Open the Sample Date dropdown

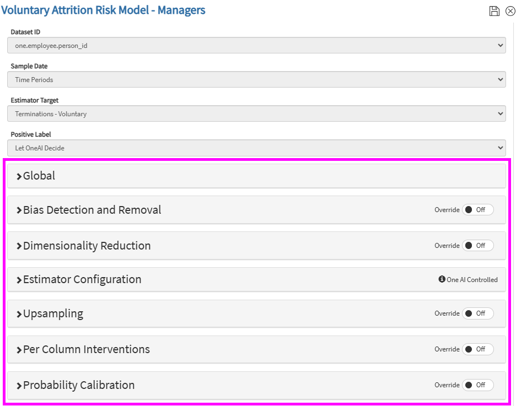[256, 80]
